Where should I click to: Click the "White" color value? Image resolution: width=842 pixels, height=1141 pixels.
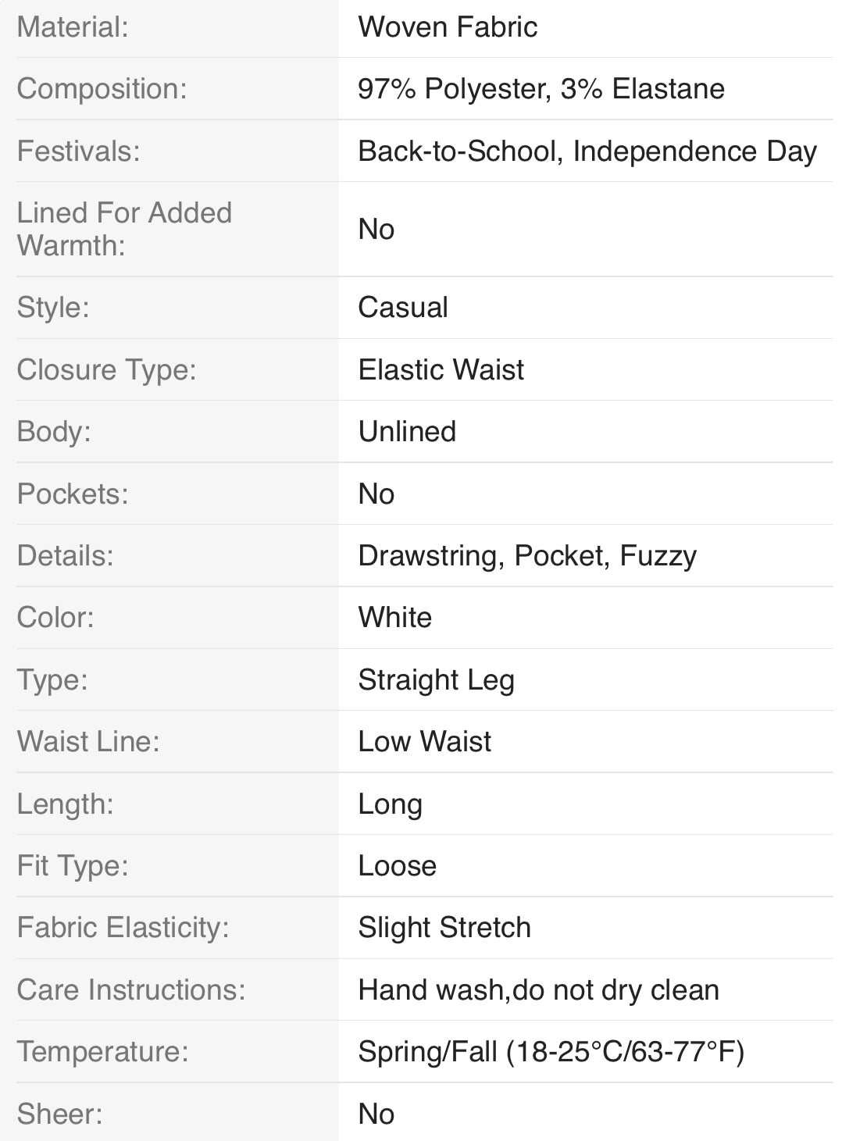point(394,618)
